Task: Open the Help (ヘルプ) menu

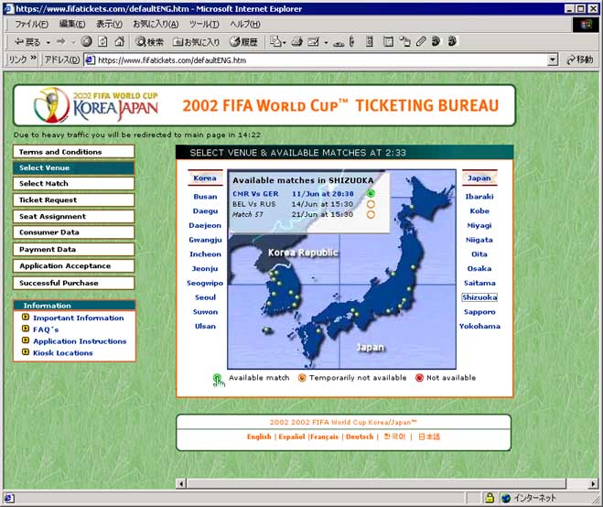Action: click(x=245, y=24)
